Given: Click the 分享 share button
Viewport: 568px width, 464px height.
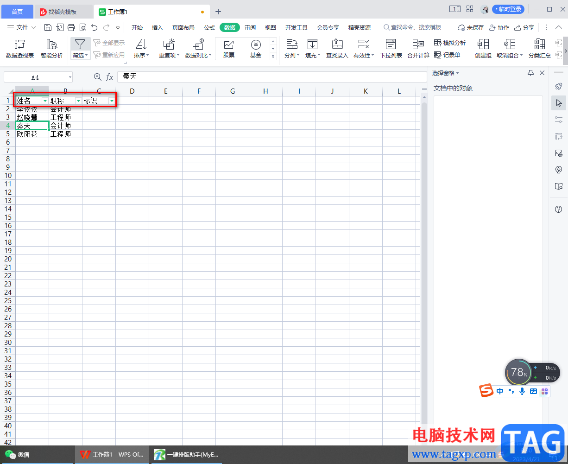Looking at the screenshot, I should (x=524, y=27).
